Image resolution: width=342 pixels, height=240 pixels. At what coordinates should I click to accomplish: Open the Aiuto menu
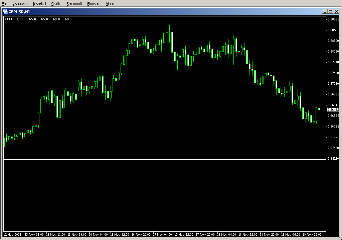point(110,4)
